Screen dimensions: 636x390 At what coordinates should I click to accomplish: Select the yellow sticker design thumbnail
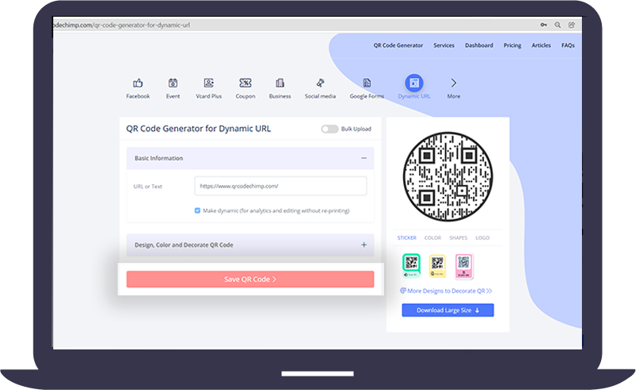pyautogui.click(x=437, y=266)
